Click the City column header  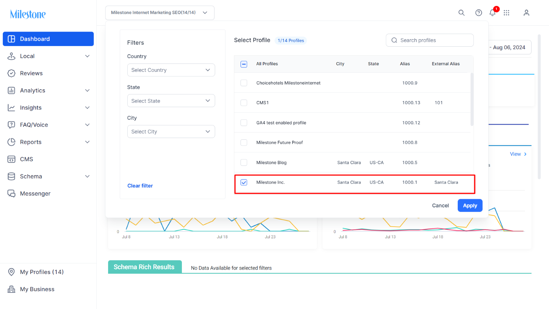pyautogui.click(x=340, y=64)
